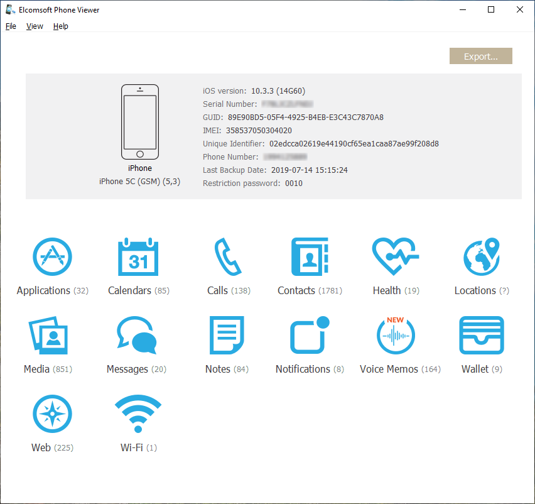Click the Media (851) label
The height and width of the screenshot is (504, 535).
point(48,369)
